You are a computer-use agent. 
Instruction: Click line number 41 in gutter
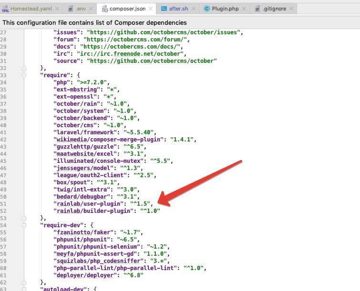tap(3, 132)
